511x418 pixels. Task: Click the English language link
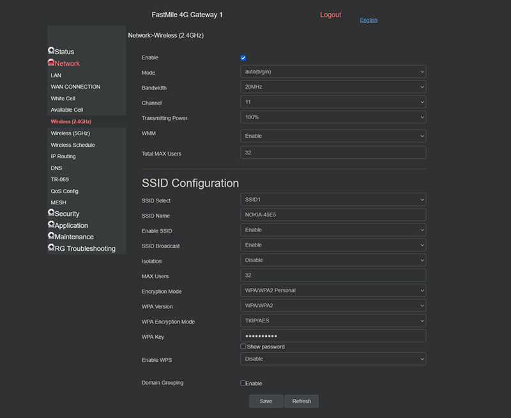coord(369,20)
